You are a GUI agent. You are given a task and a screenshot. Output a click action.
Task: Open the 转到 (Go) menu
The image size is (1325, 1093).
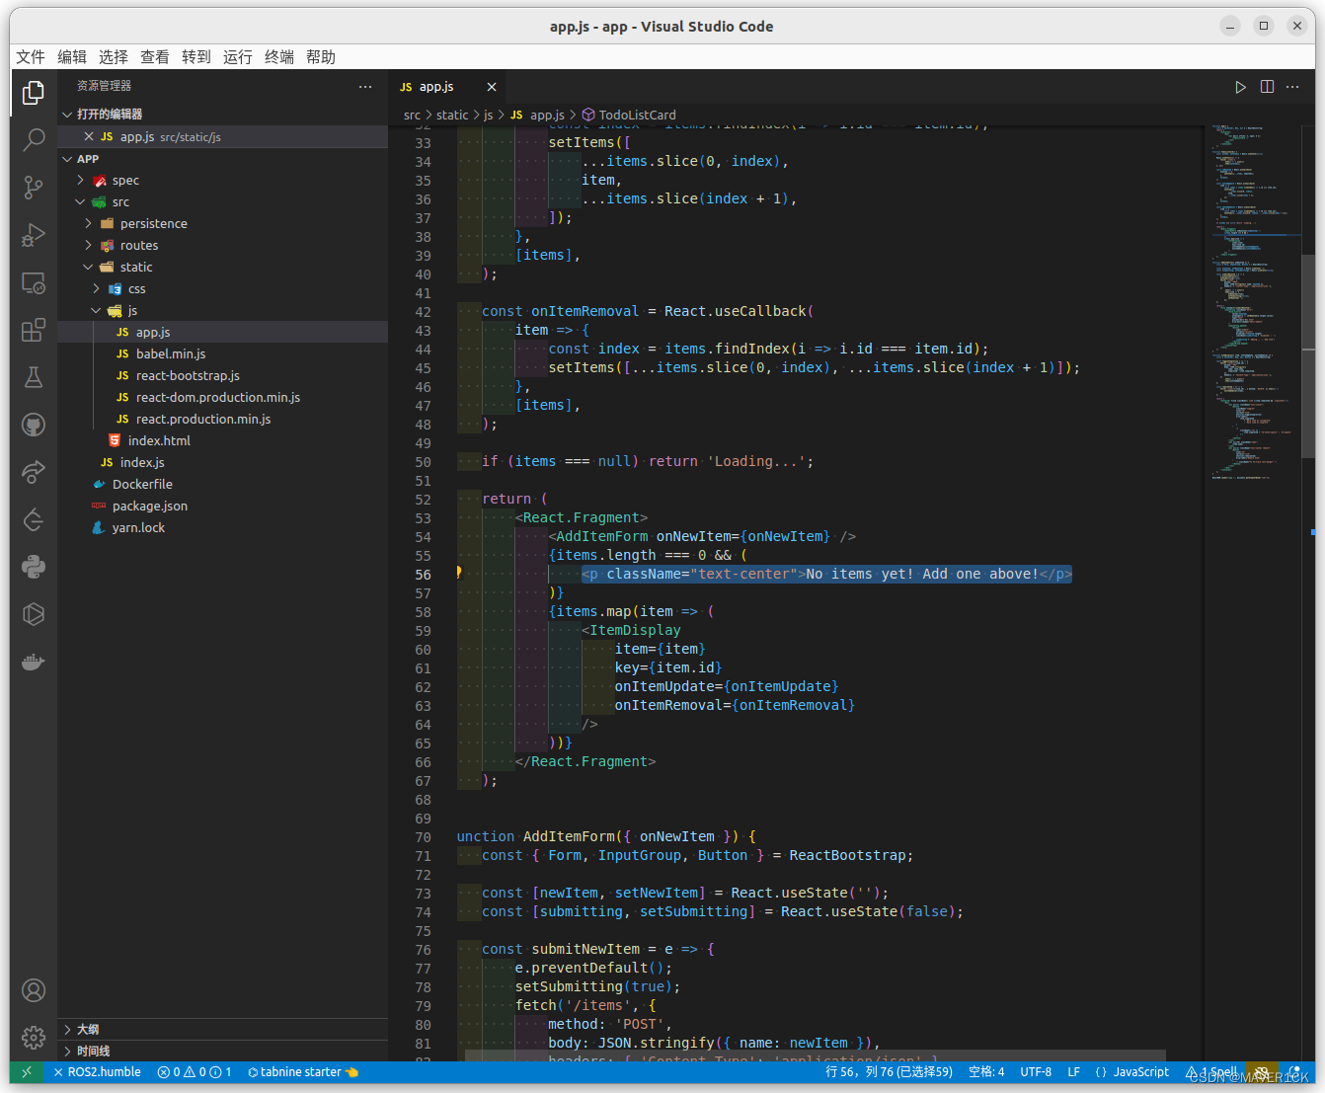tap(196, 57)
